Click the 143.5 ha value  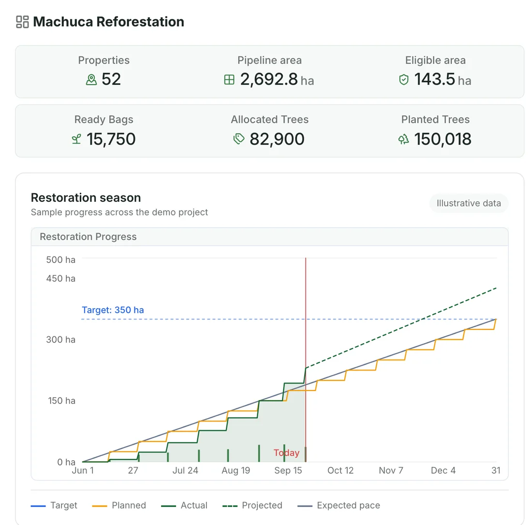(x=443, y=79)
